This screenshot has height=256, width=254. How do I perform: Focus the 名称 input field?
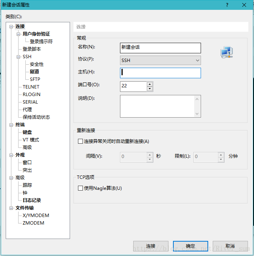point(161,48)
